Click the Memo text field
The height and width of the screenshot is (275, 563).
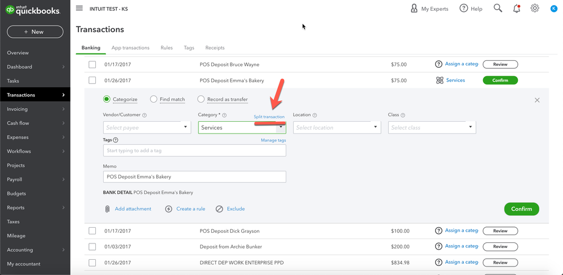tap(194, 176)
